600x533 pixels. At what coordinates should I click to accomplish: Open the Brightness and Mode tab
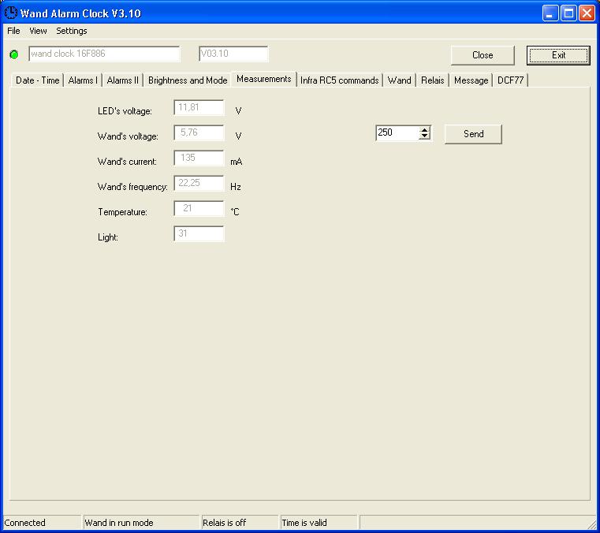point(188,80)
